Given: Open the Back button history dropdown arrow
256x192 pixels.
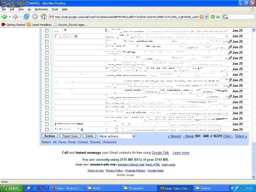Looking at the screenshot, I should (x=10, y=17).
